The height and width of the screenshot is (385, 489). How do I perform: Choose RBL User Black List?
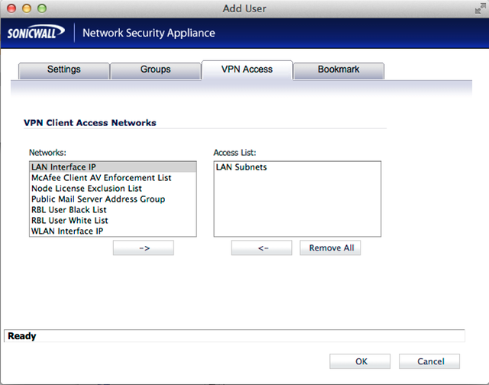pos(113,209)
